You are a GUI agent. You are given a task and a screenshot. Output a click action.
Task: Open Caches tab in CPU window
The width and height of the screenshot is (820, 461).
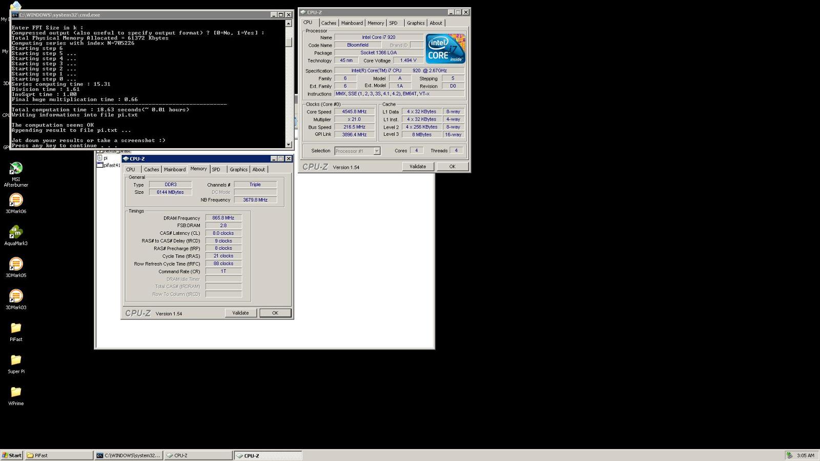[329, 23]
